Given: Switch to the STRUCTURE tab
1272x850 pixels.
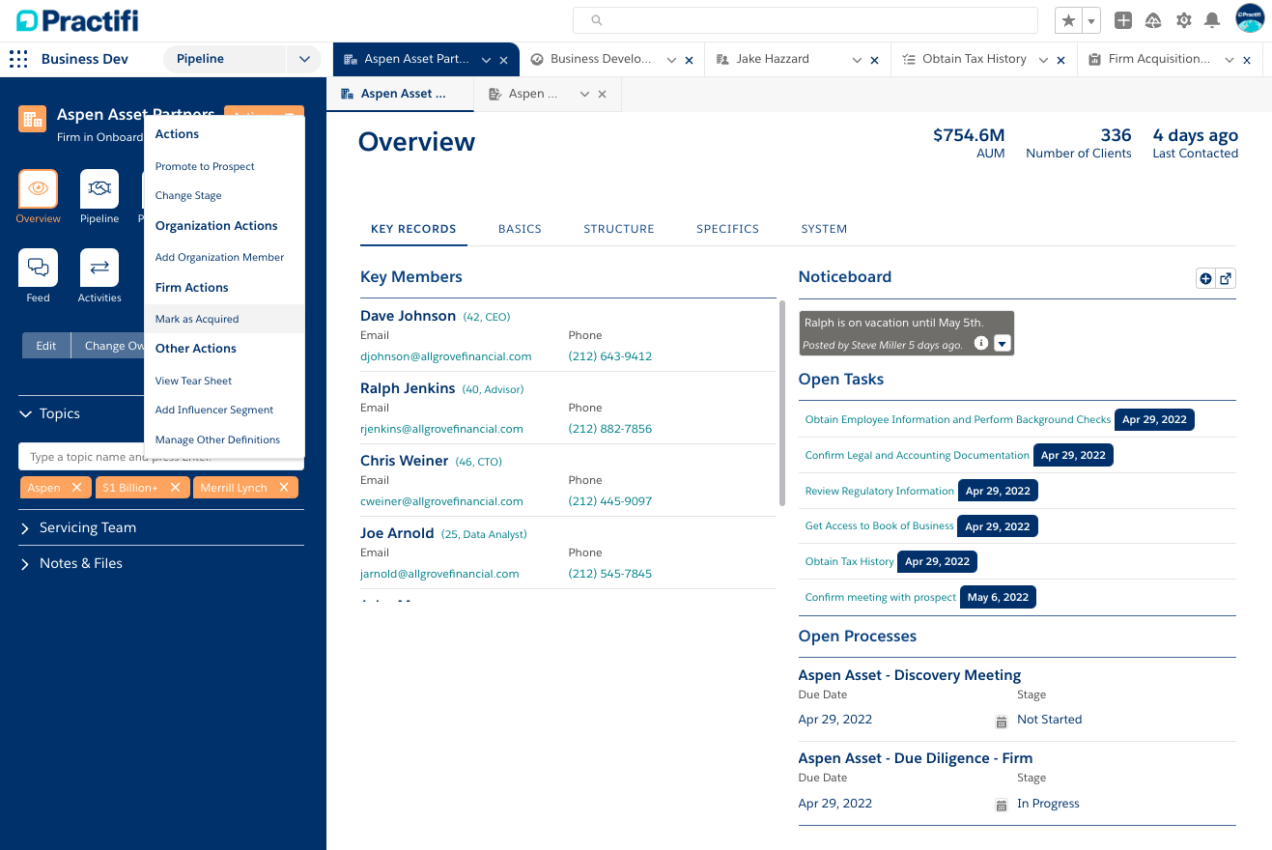Looking at the screenshot, I should 618,229.
